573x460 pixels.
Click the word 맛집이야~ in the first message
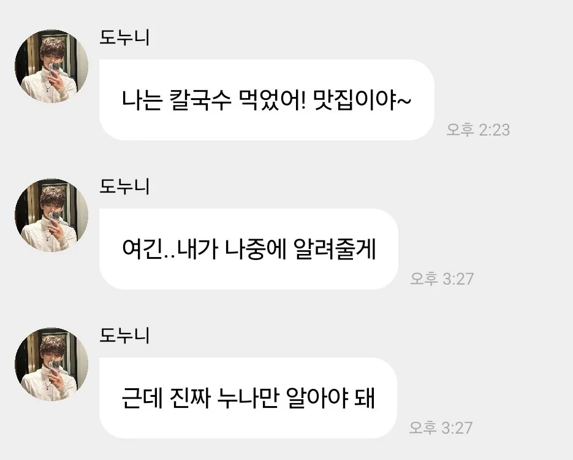(363, 100)
